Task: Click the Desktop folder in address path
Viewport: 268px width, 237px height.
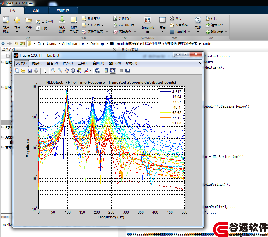Action: pyautogui.click(x=97, y=43)
